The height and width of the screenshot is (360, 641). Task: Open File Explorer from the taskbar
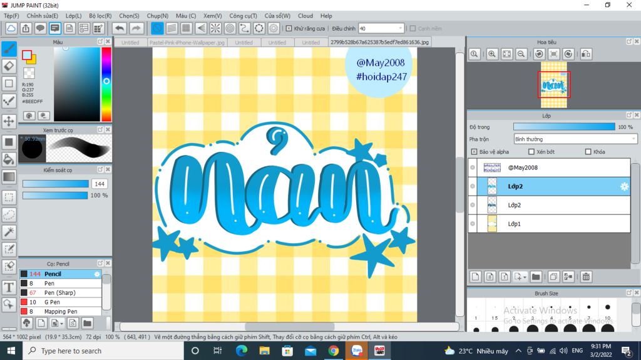point(265,351)
